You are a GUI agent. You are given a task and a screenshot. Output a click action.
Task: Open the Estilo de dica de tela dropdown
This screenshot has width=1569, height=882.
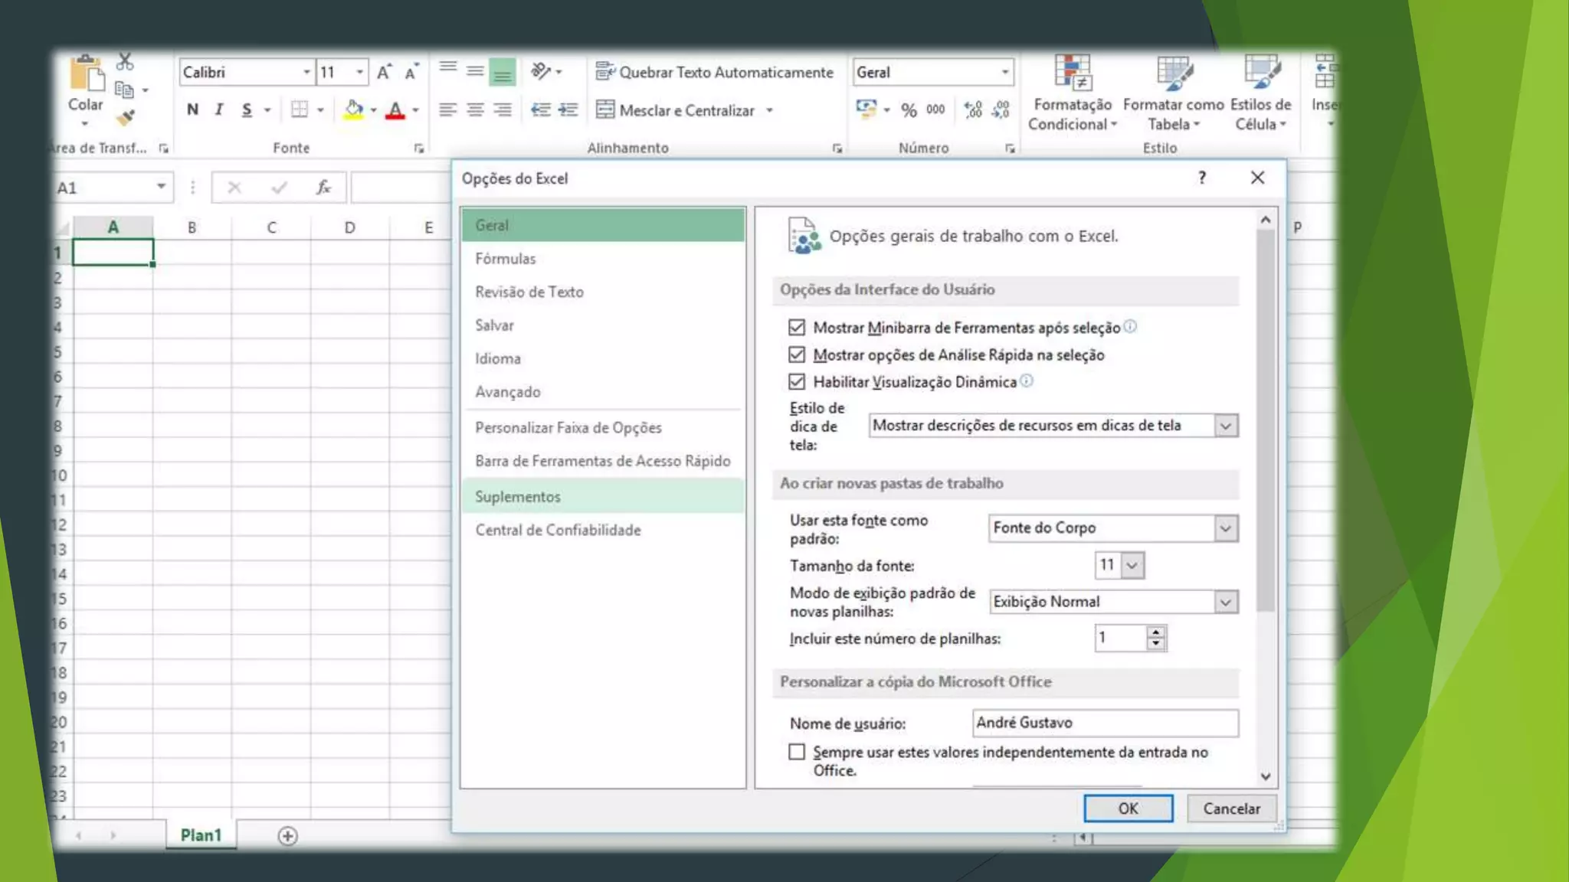(1225, 426)
